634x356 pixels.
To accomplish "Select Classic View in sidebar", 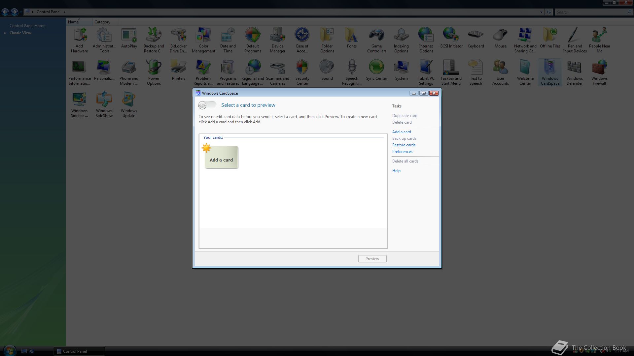I will [x=20, y=33].
